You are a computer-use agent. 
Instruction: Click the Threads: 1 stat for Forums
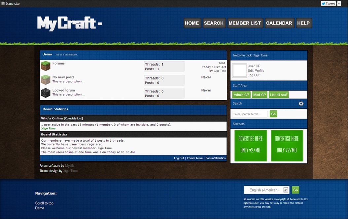tap(154, 64)
